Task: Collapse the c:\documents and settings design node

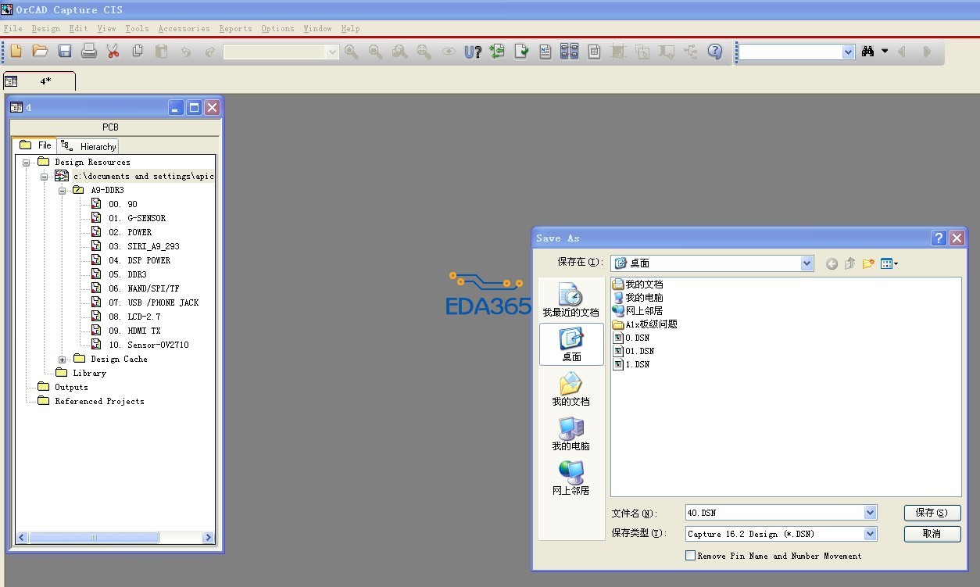Action: [45, 176]
